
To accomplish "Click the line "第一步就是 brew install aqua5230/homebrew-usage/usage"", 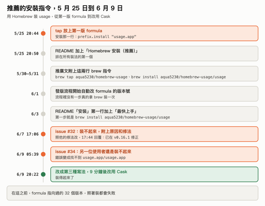I will click(x=113, y=117).
